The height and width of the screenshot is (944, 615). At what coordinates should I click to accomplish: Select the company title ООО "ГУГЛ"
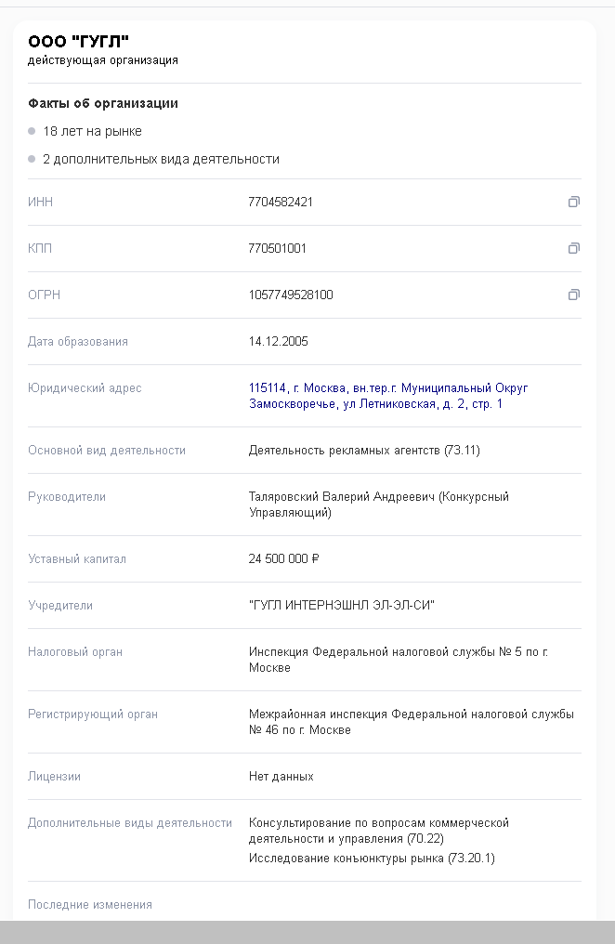pyautogui.click(x=78, y=42)
